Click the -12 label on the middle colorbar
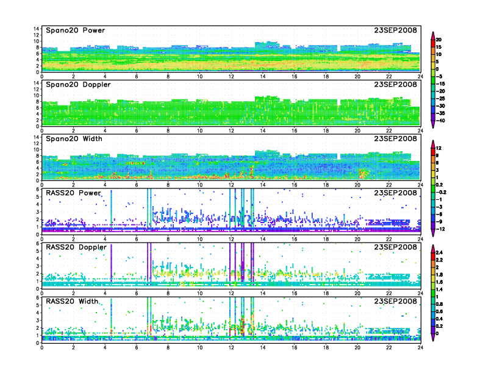This screenshot has height=373, width=483. (x=440, y=229)
